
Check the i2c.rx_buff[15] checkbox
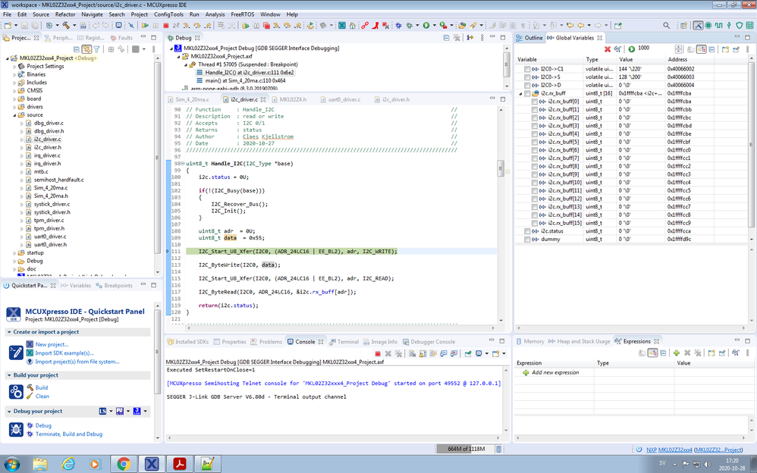(x=534, y=224)
